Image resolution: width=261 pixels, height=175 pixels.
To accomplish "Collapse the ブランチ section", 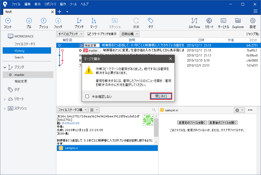I will (x=5, y=67).
